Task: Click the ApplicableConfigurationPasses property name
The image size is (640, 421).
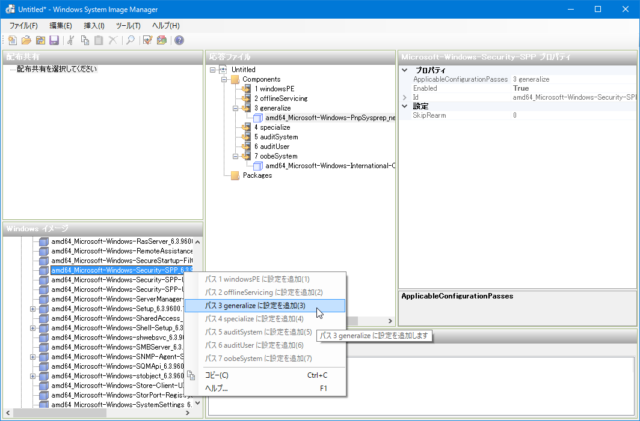Action: coord(460,79)
